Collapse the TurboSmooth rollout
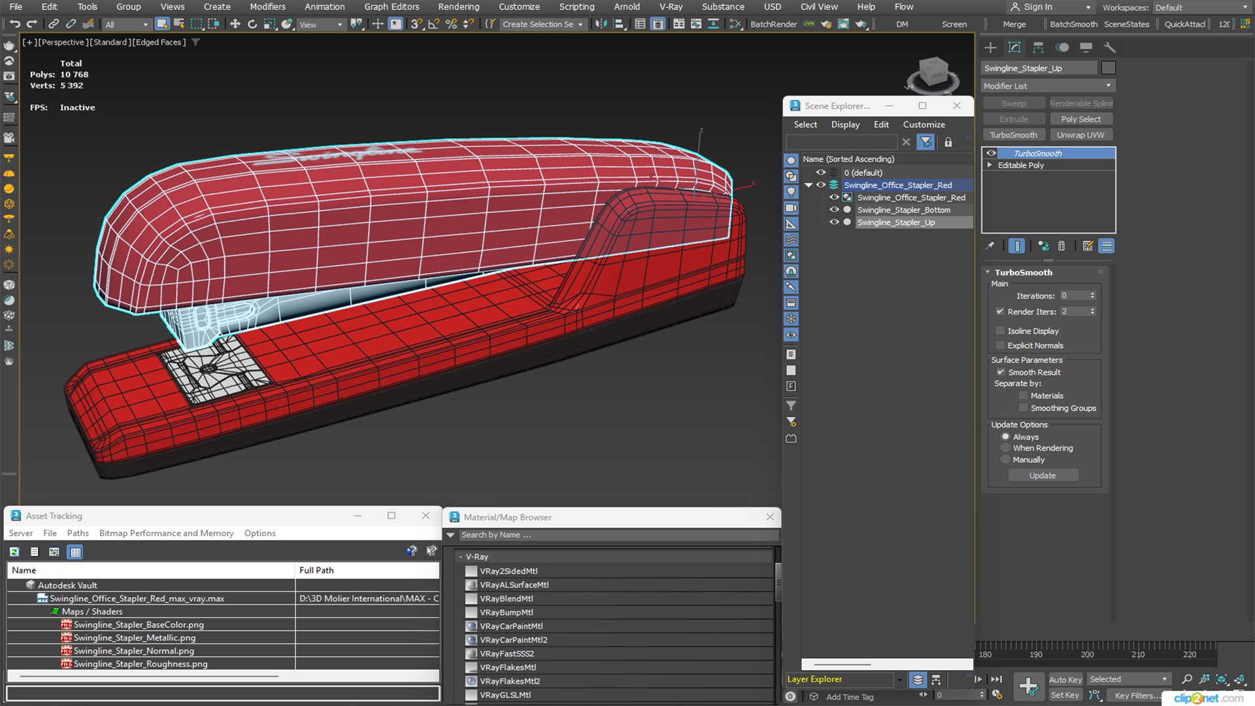The height and width of the screenshot is (706, 1255). 988,272
